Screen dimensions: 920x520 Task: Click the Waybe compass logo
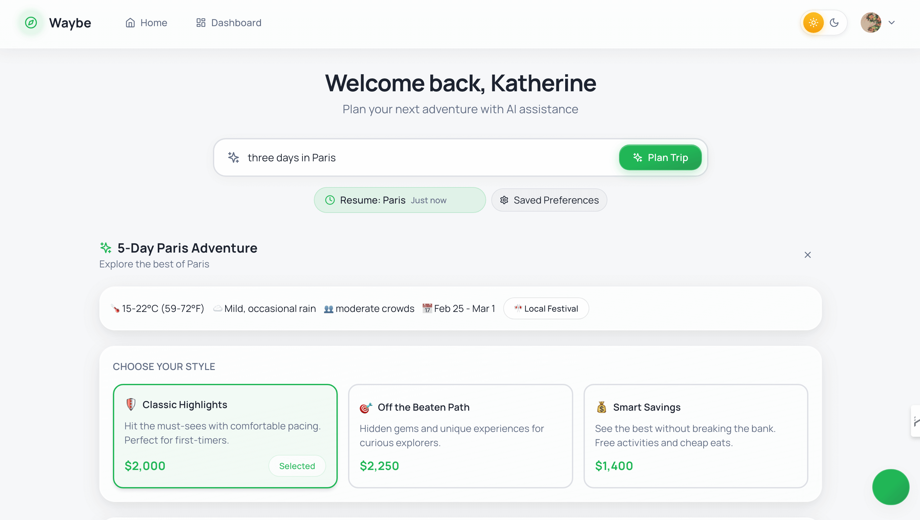pos(31,23)
